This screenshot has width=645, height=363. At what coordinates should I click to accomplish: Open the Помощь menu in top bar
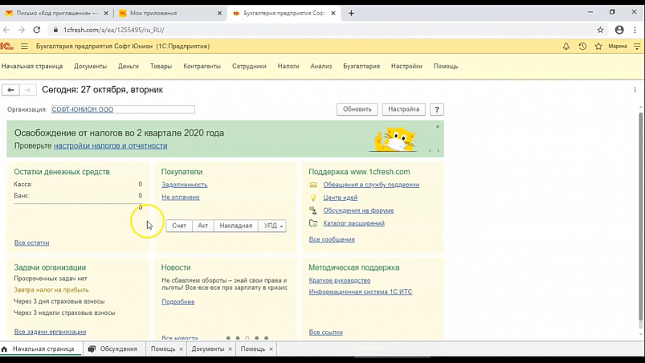[446, 66]
